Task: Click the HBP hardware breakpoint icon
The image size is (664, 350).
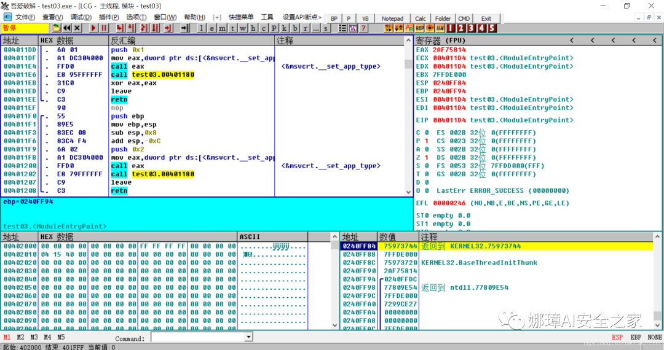Action: coord(420,28)
